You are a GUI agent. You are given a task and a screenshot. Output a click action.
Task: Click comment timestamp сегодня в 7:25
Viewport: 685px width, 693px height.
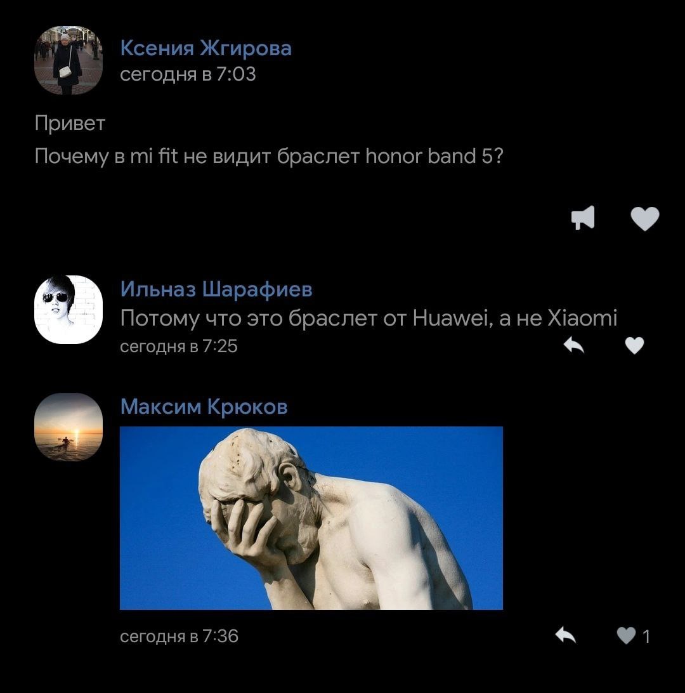tap(179, 346)
